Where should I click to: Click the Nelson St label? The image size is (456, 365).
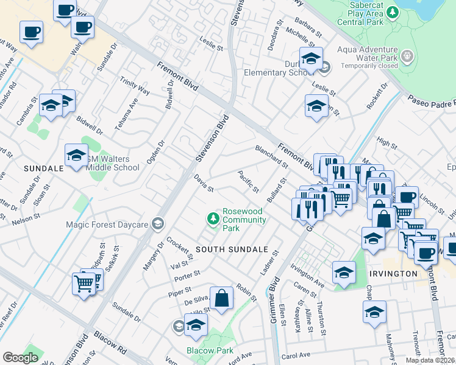[x=26, y=220]
